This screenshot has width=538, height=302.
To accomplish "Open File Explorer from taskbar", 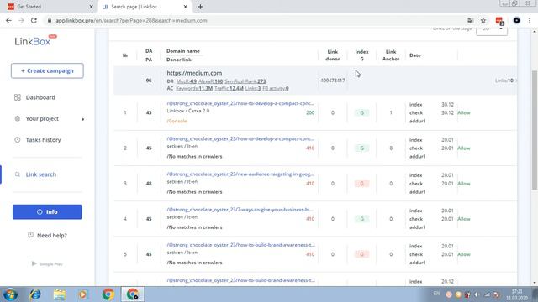I will [60, 294].
